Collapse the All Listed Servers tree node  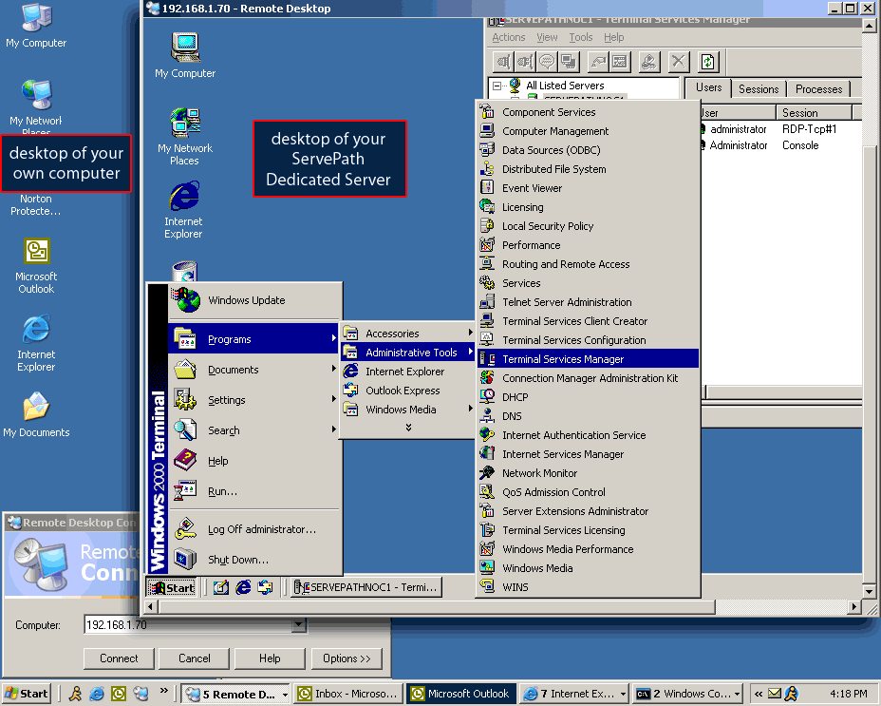click(x=497, y=86)
